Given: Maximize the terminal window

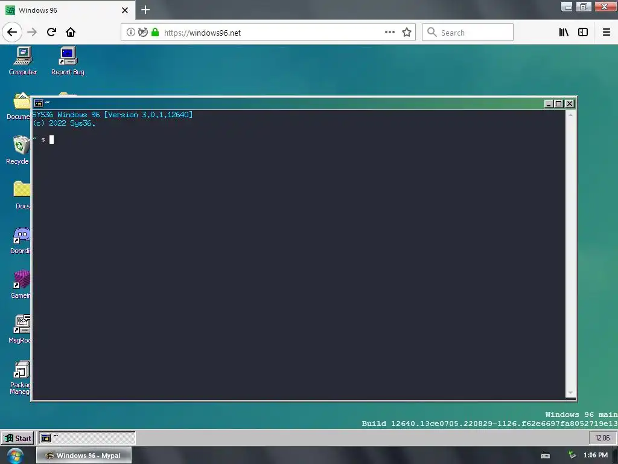Looking at the screenshot, I should 558,104.
